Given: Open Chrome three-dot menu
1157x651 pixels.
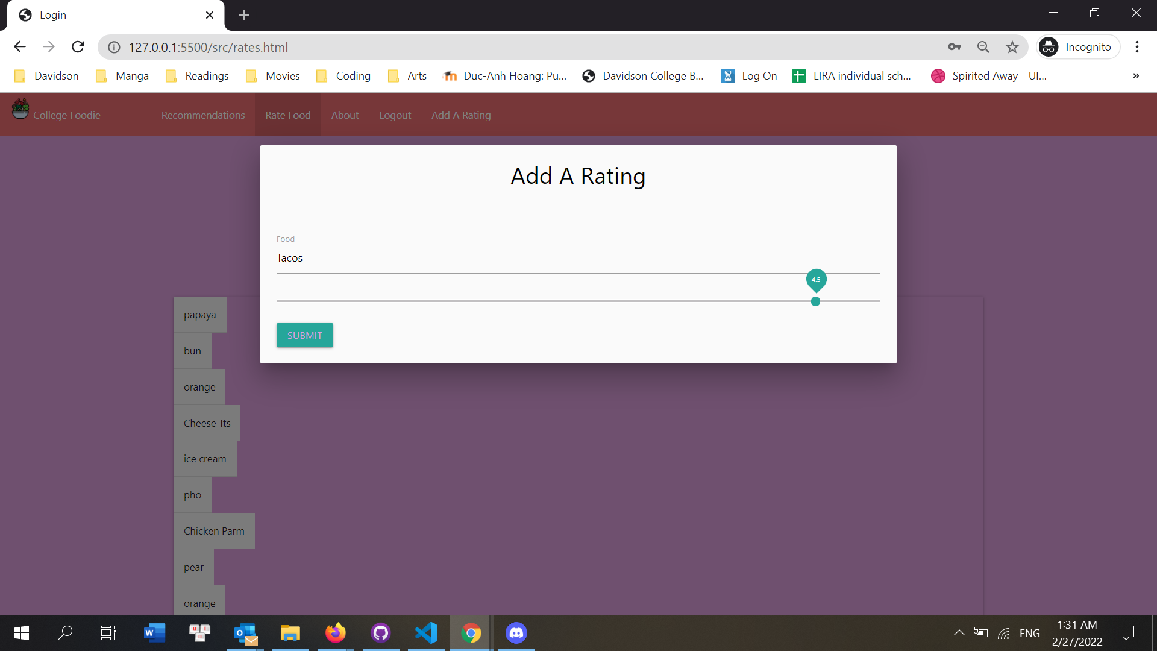Looking at the screenshot, I should pyautogui.click(x=1137, y=47).
